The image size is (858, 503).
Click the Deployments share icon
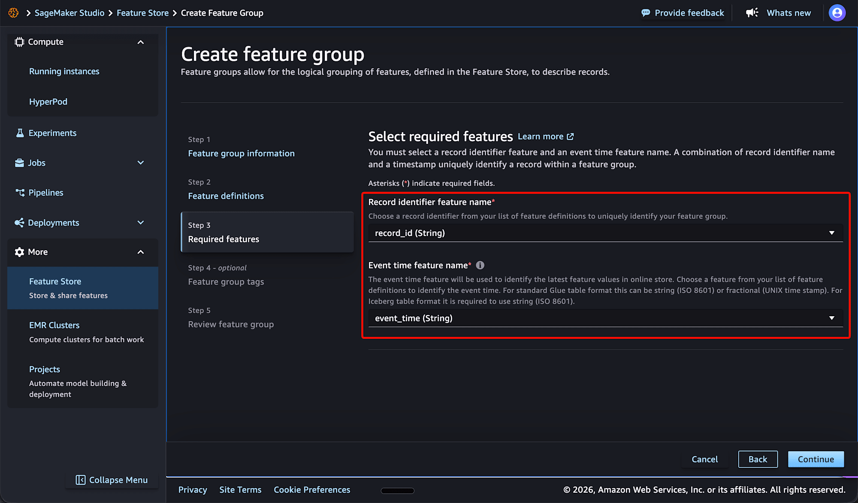tap(19, 223)
